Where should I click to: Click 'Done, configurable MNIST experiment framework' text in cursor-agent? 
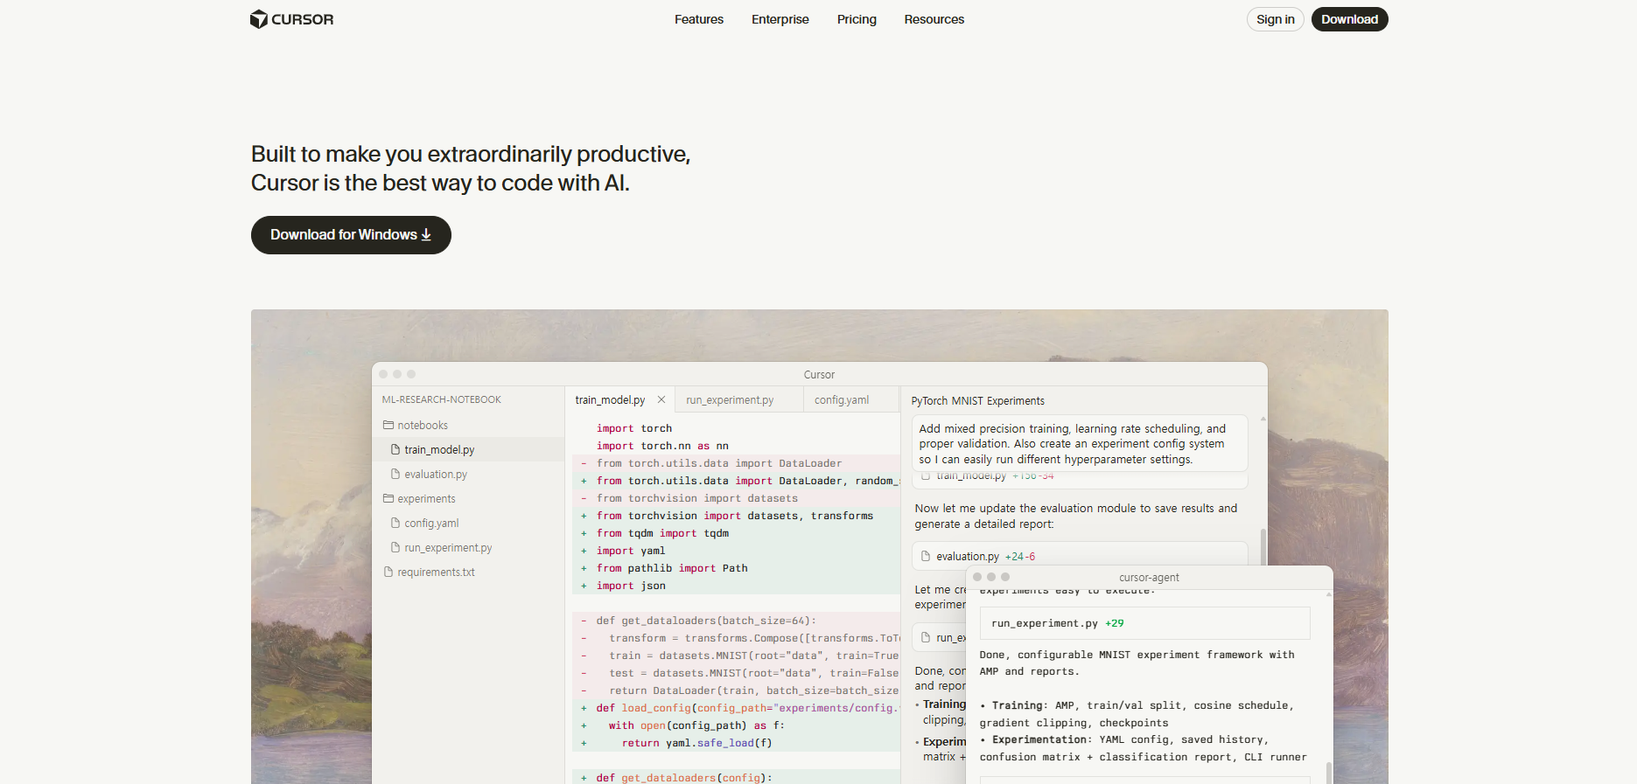click(1137, 663)
